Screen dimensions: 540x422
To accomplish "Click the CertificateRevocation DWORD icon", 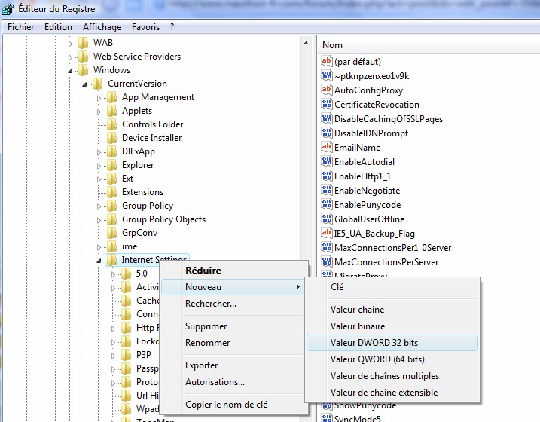I will coord(326,104).
